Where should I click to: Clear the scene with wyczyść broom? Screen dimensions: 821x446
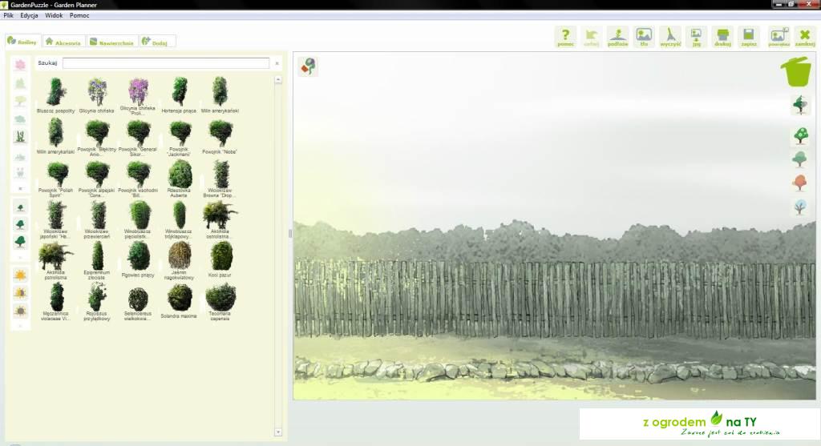pyautogui.click(x=670, y=37)
